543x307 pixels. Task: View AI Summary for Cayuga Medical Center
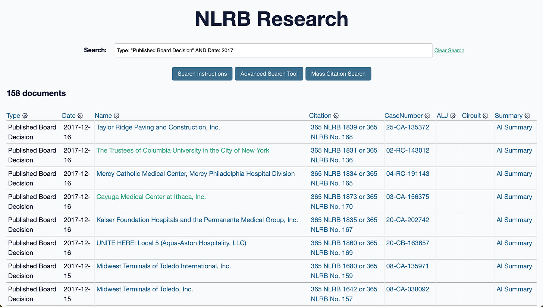pyautogui.click(x=514, y=197)
